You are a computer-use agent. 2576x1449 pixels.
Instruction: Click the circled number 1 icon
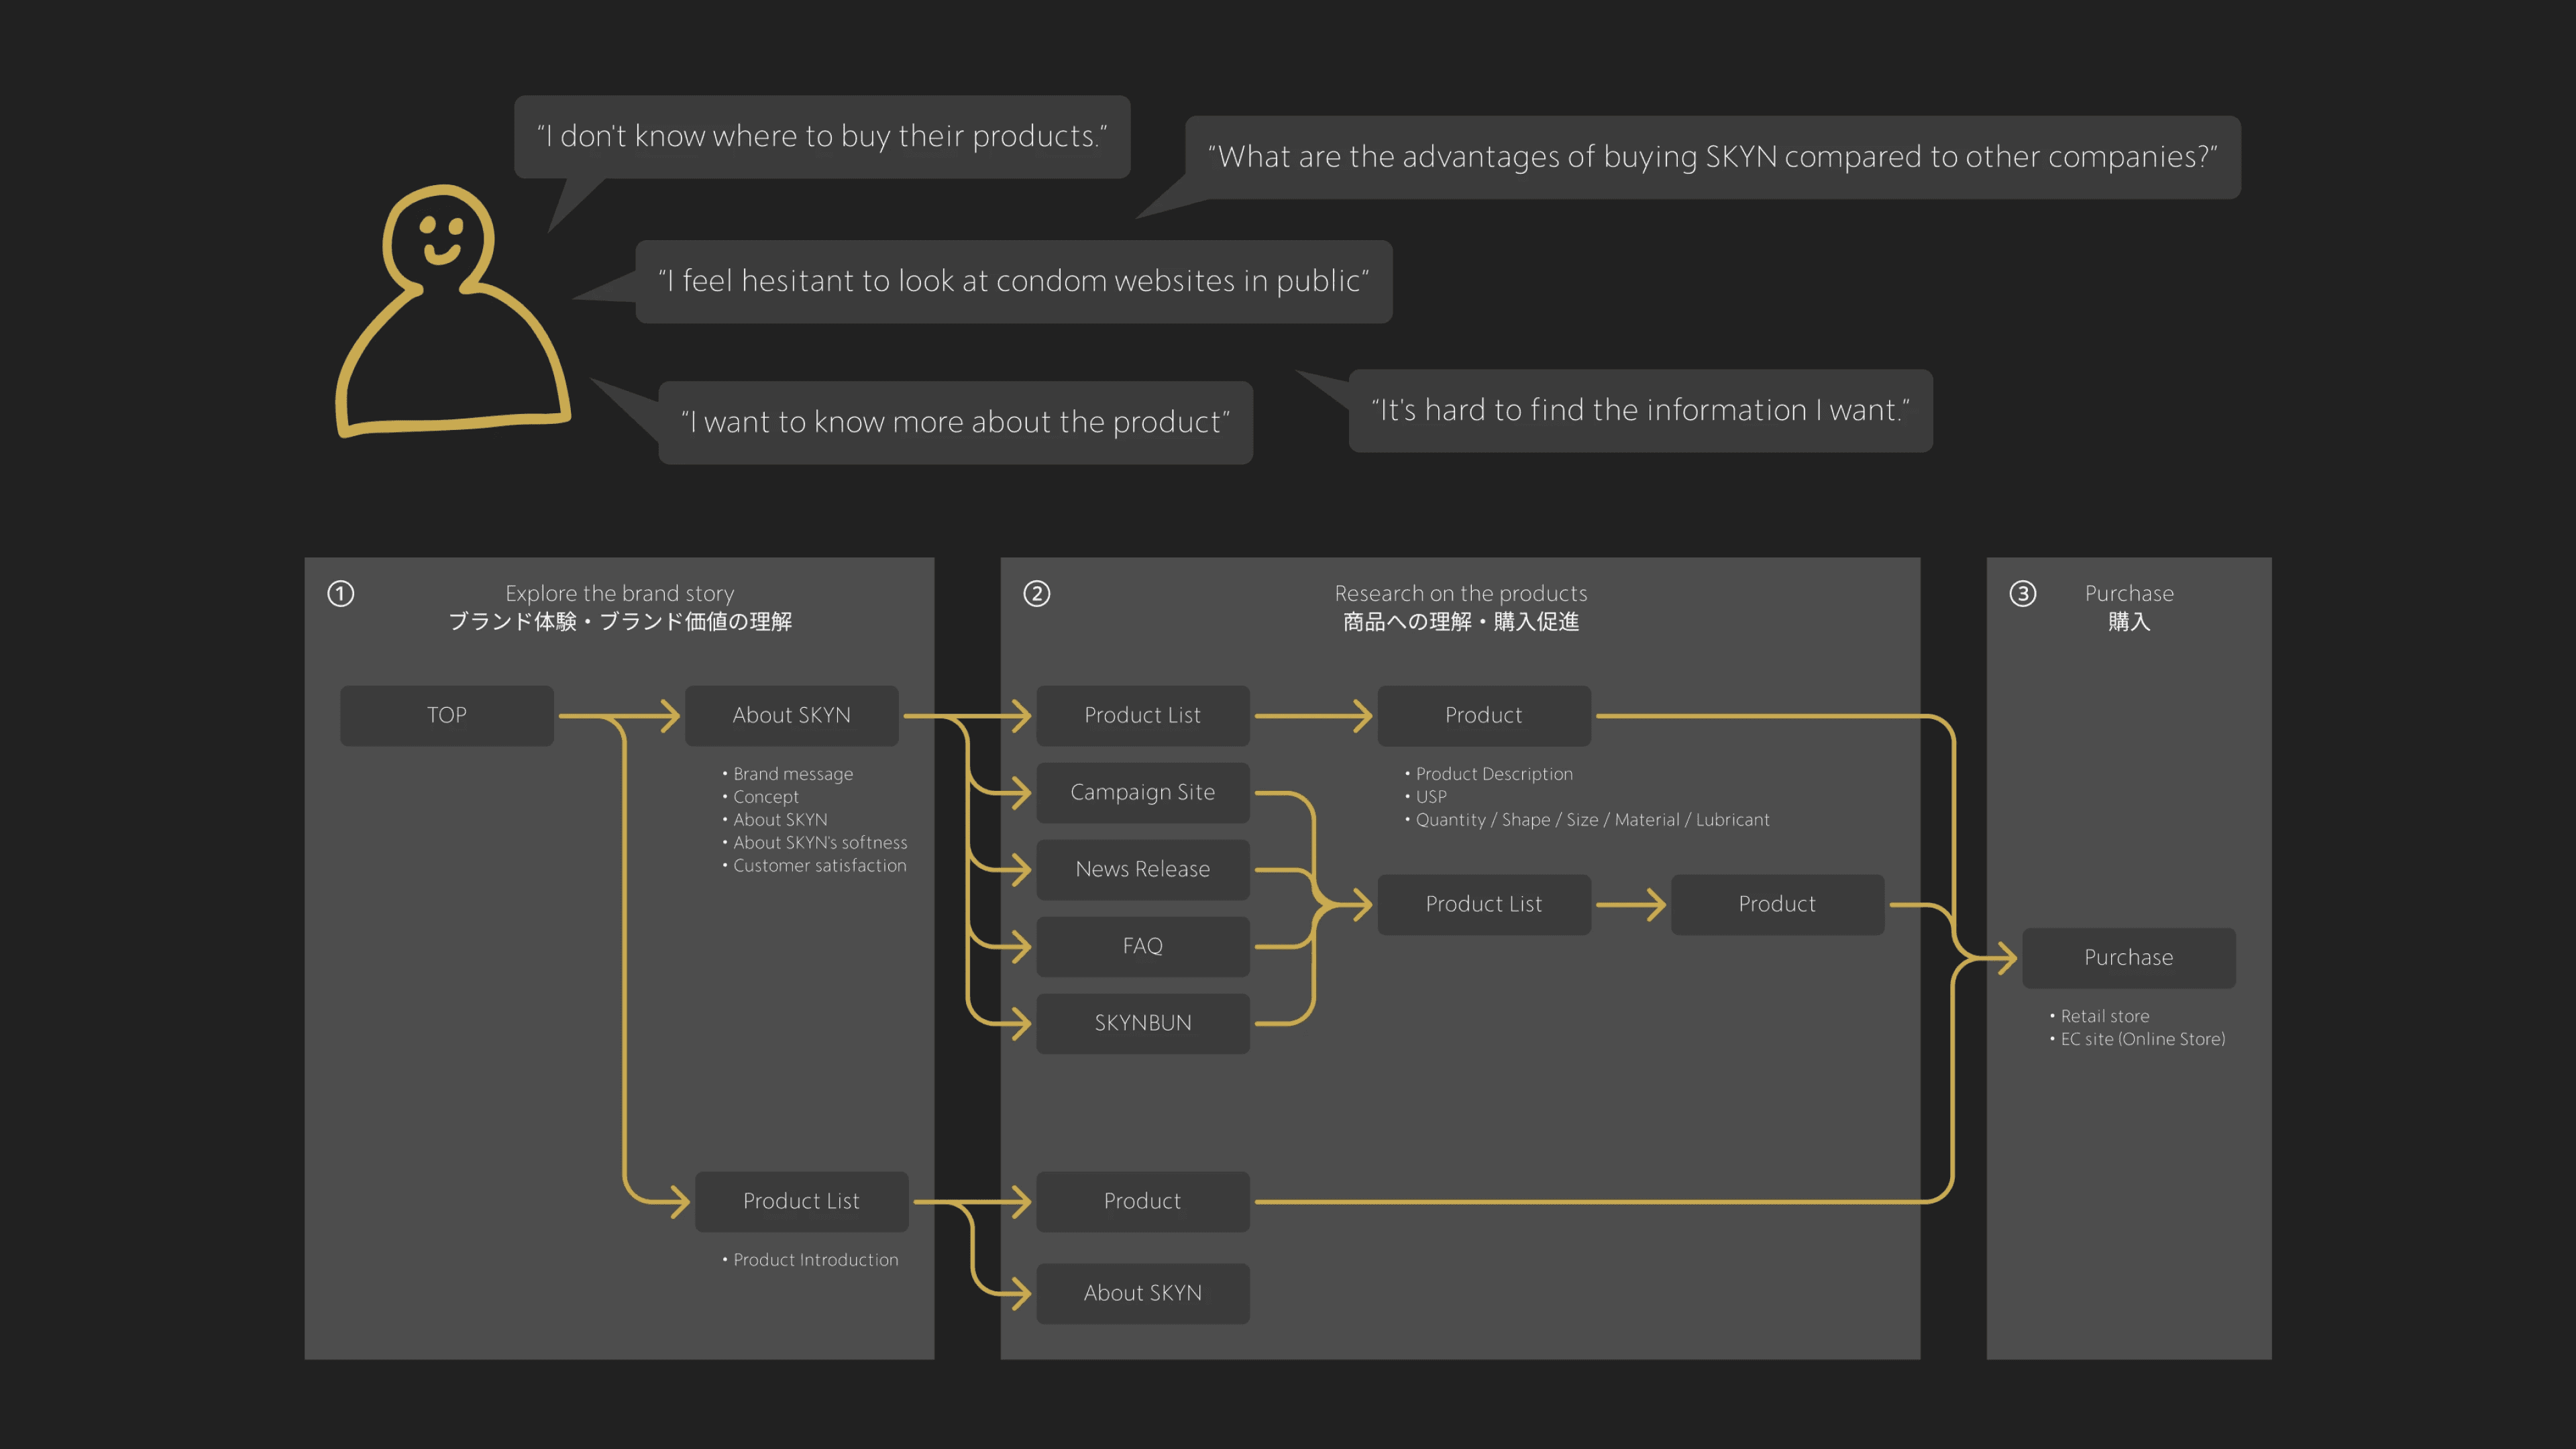[341, 594]
